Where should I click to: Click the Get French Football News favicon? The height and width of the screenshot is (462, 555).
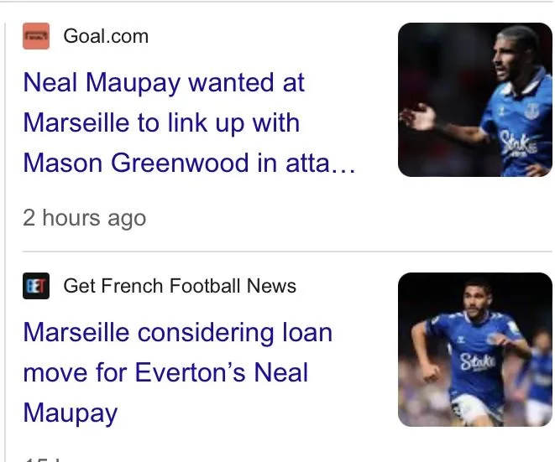(x=36, y=286)
